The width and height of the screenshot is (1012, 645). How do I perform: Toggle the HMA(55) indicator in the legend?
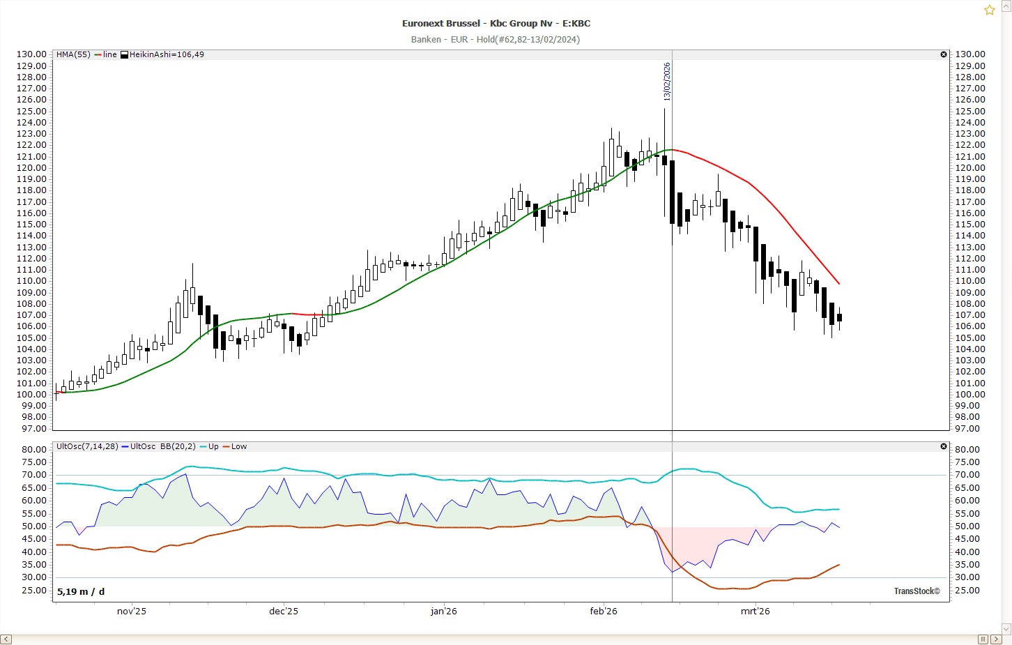tap(73, 54)
